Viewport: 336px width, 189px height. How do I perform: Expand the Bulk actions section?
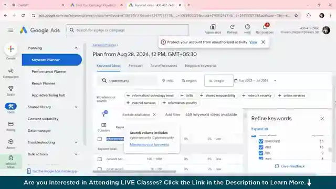pos(76,154)
